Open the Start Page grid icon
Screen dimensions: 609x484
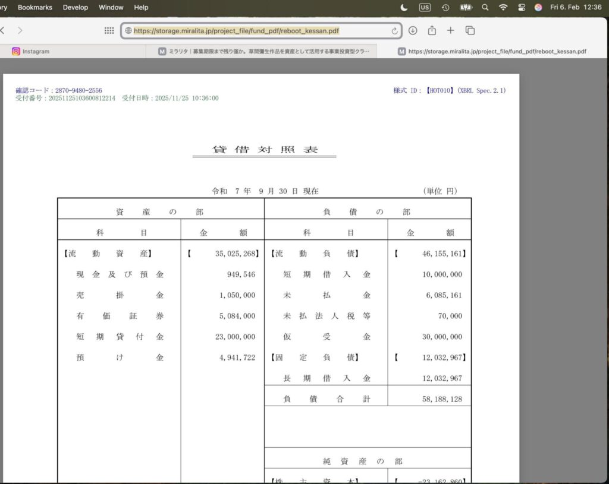109,30
